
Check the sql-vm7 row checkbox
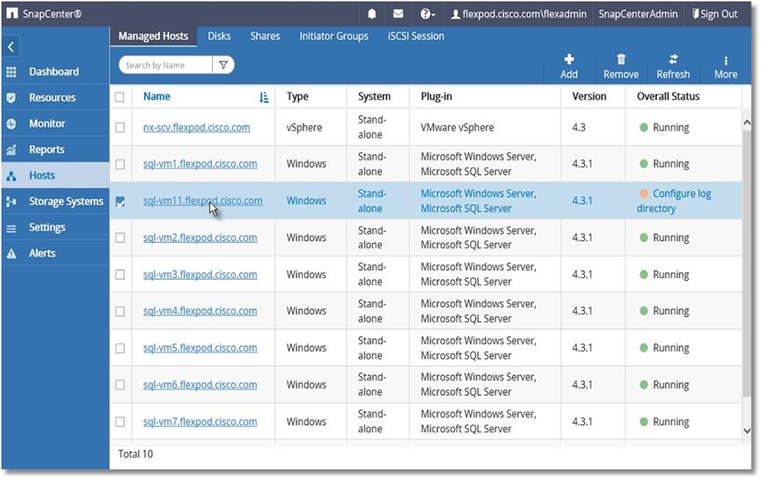[120, 422]
